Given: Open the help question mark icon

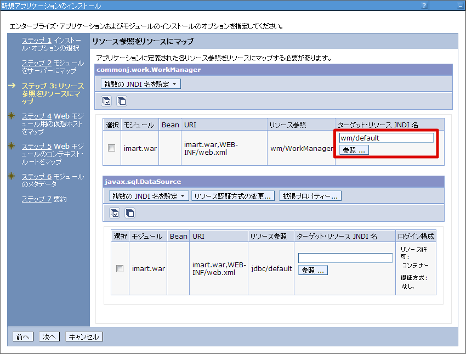Looking at the screenshot, I should click(424, 5).
